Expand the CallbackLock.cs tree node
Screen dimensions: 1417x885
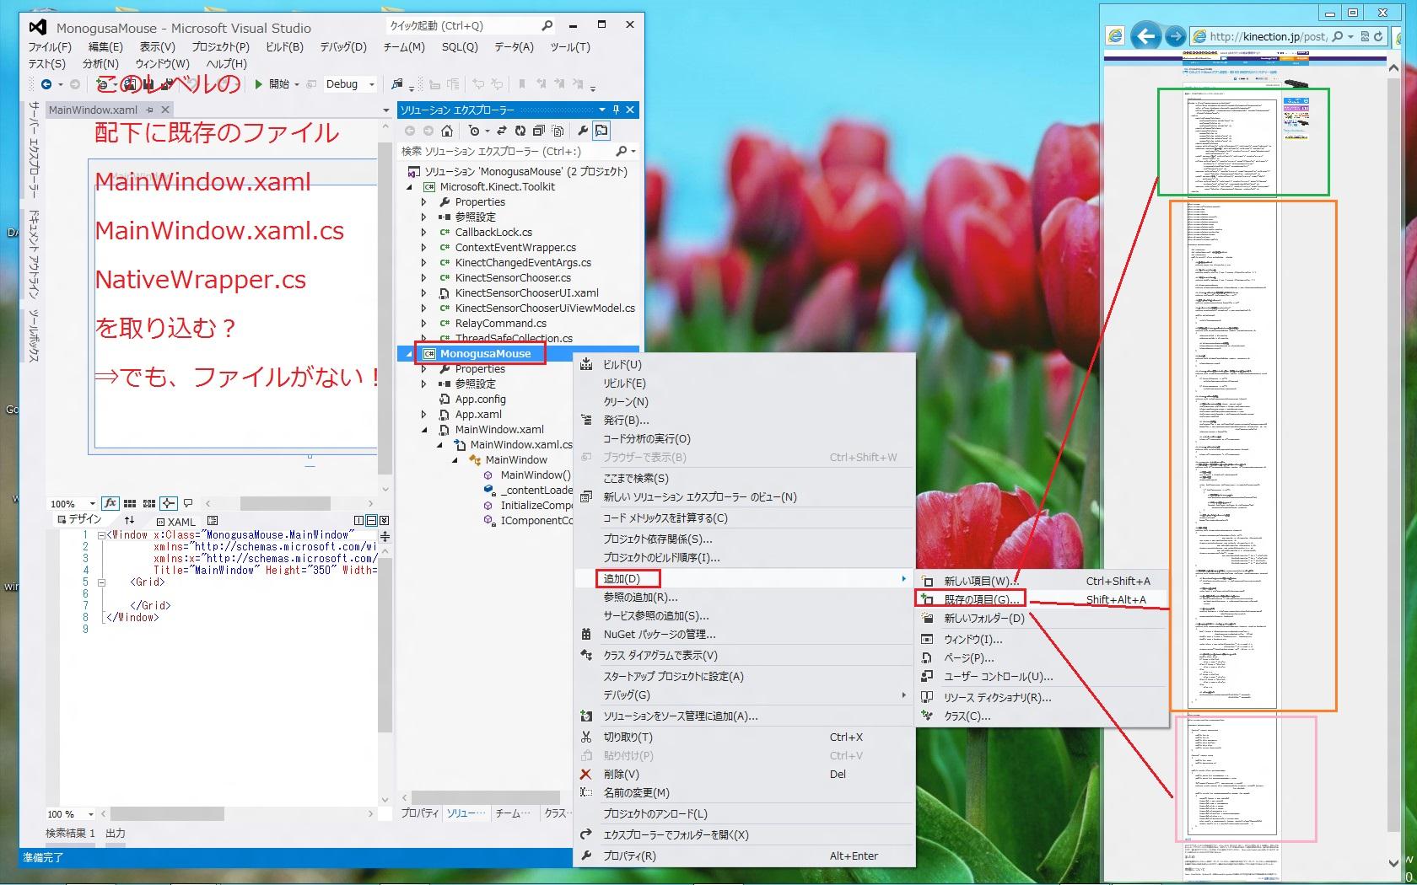pyautogui.click(x=424, y=233)
